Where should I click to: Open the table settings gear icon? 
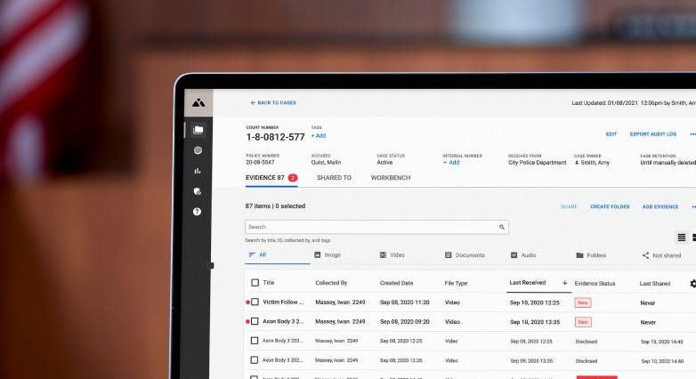coord(693,284)
